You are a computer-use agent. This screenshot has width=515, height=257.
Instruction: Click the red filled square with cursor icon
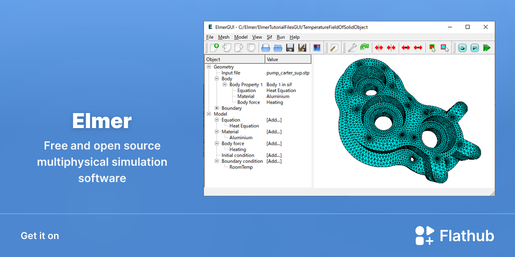433,48
